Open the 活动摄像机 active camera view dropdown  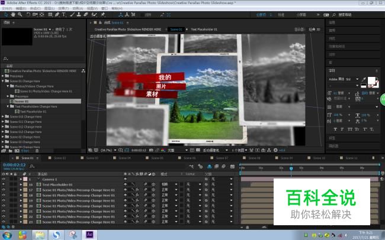tap(215, 150)
